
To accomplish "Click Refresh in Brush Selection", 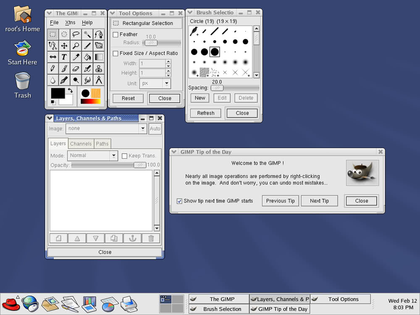I will click(x=206, y=113).
